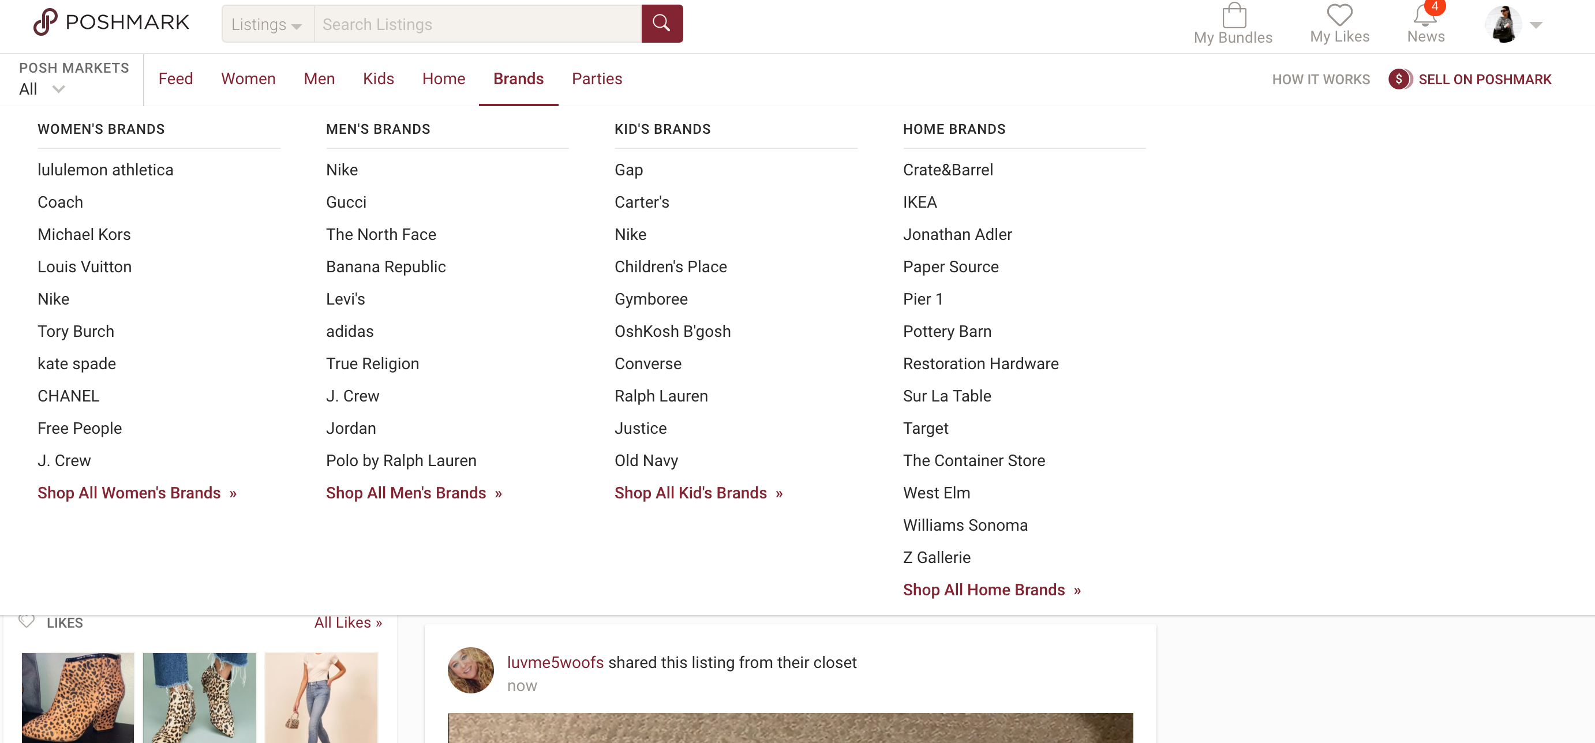Select Gap in Kid's Brands
Screen dimensions: 1595x743
click(628, 170)
